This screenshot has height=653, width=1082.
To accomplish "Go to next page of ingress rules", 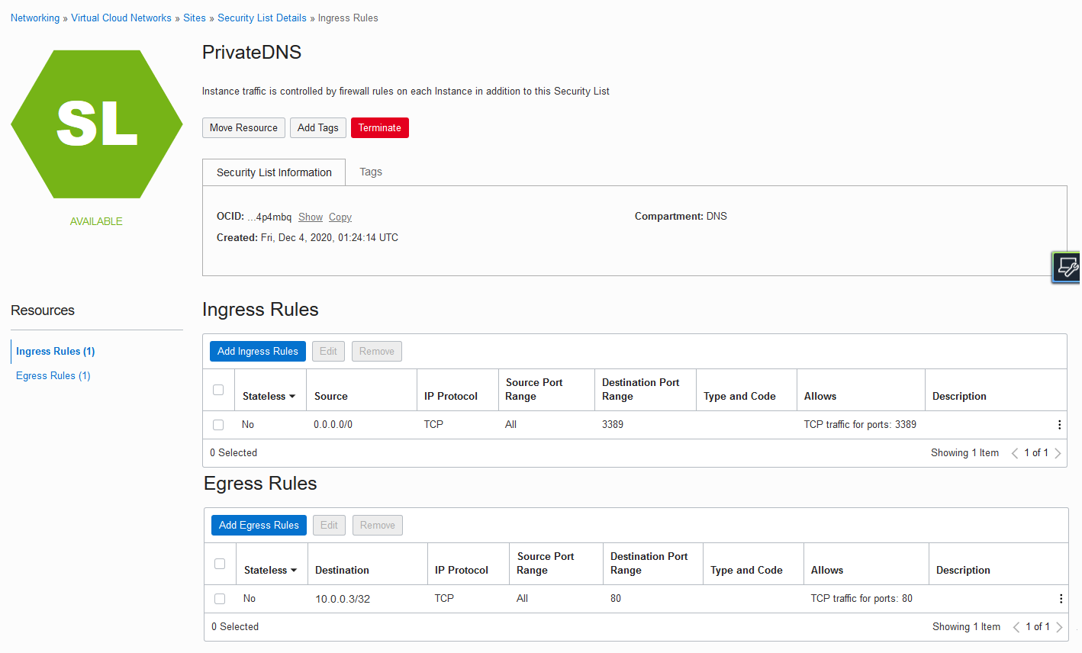I will coord(1058,453).
